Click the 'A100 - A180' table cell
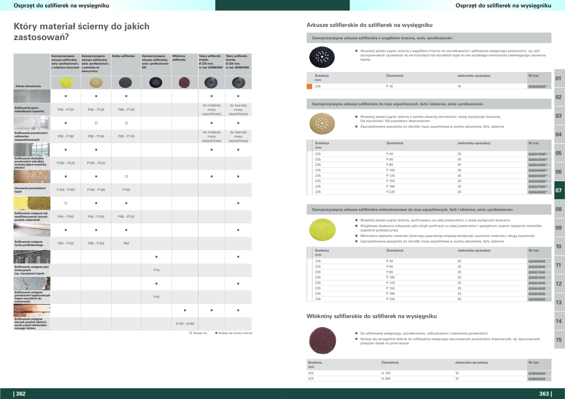Screen dimensions: 565x399 click(x=185, y=323)
